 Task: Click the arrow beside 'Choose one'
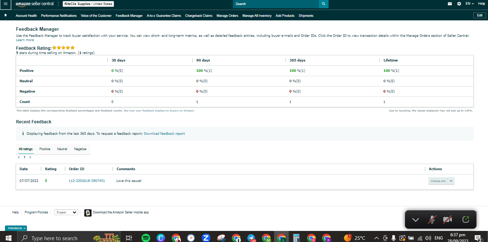click(x=451, y=181)
